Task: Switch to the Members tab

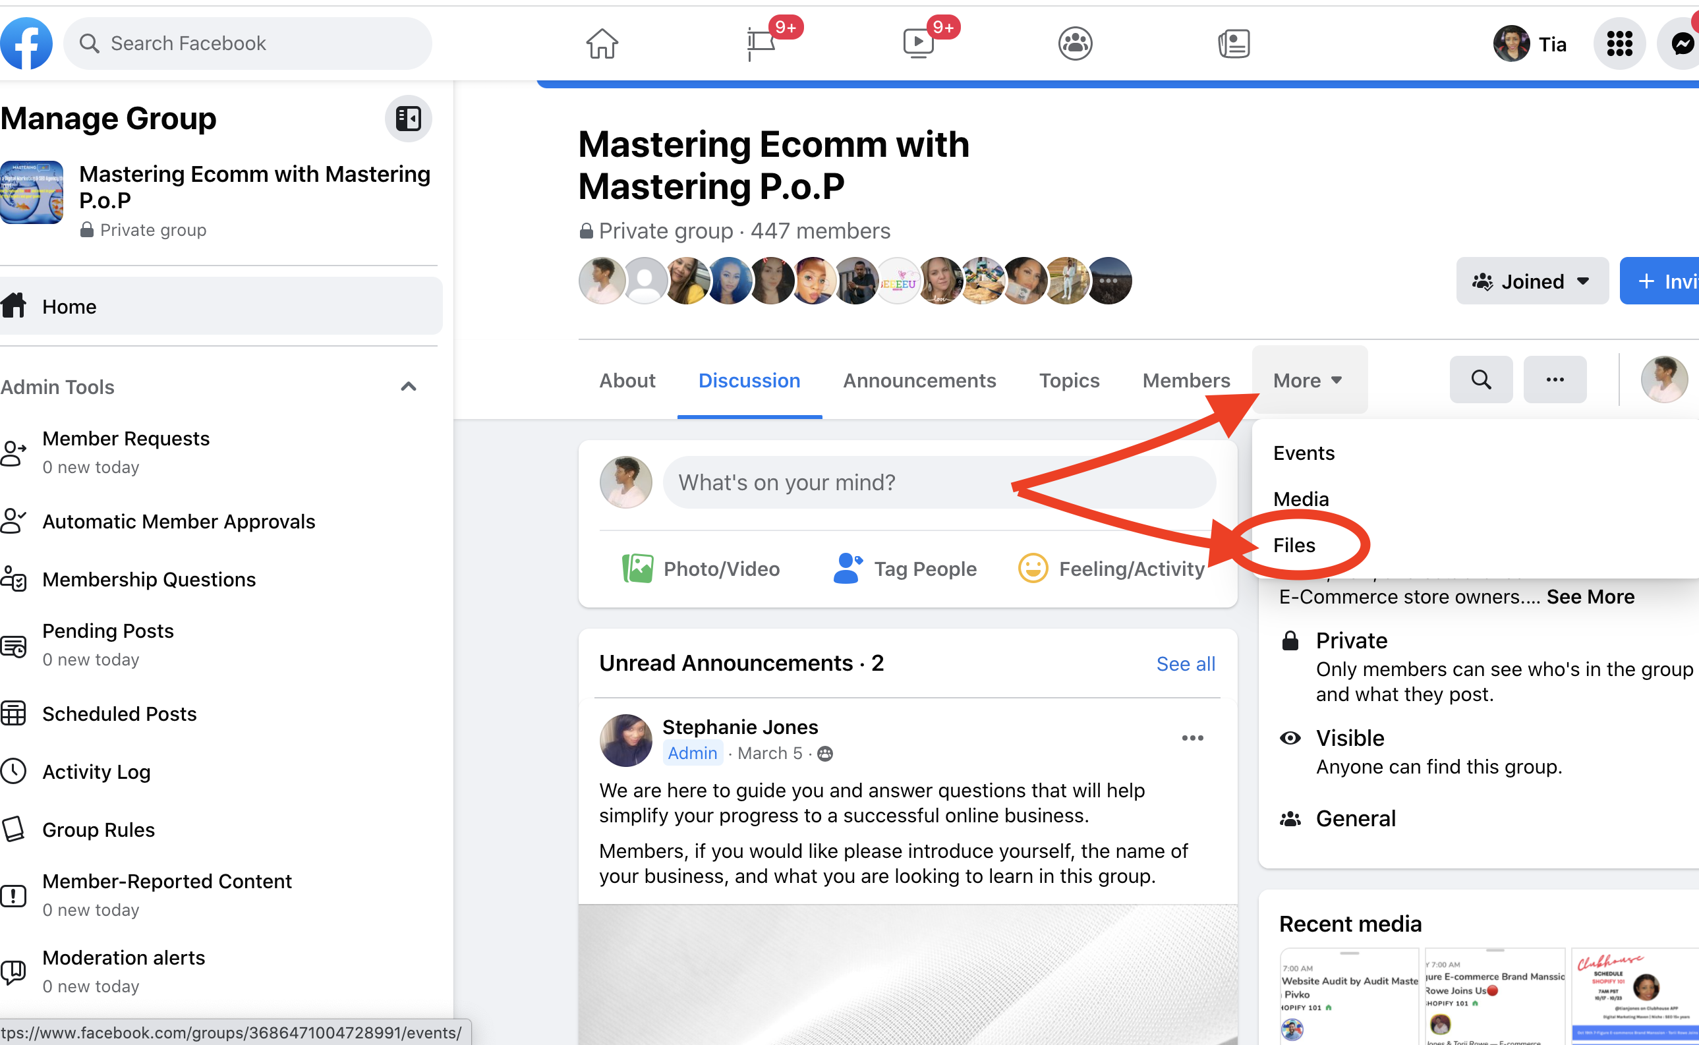Action: click(x=1186, y=380)
